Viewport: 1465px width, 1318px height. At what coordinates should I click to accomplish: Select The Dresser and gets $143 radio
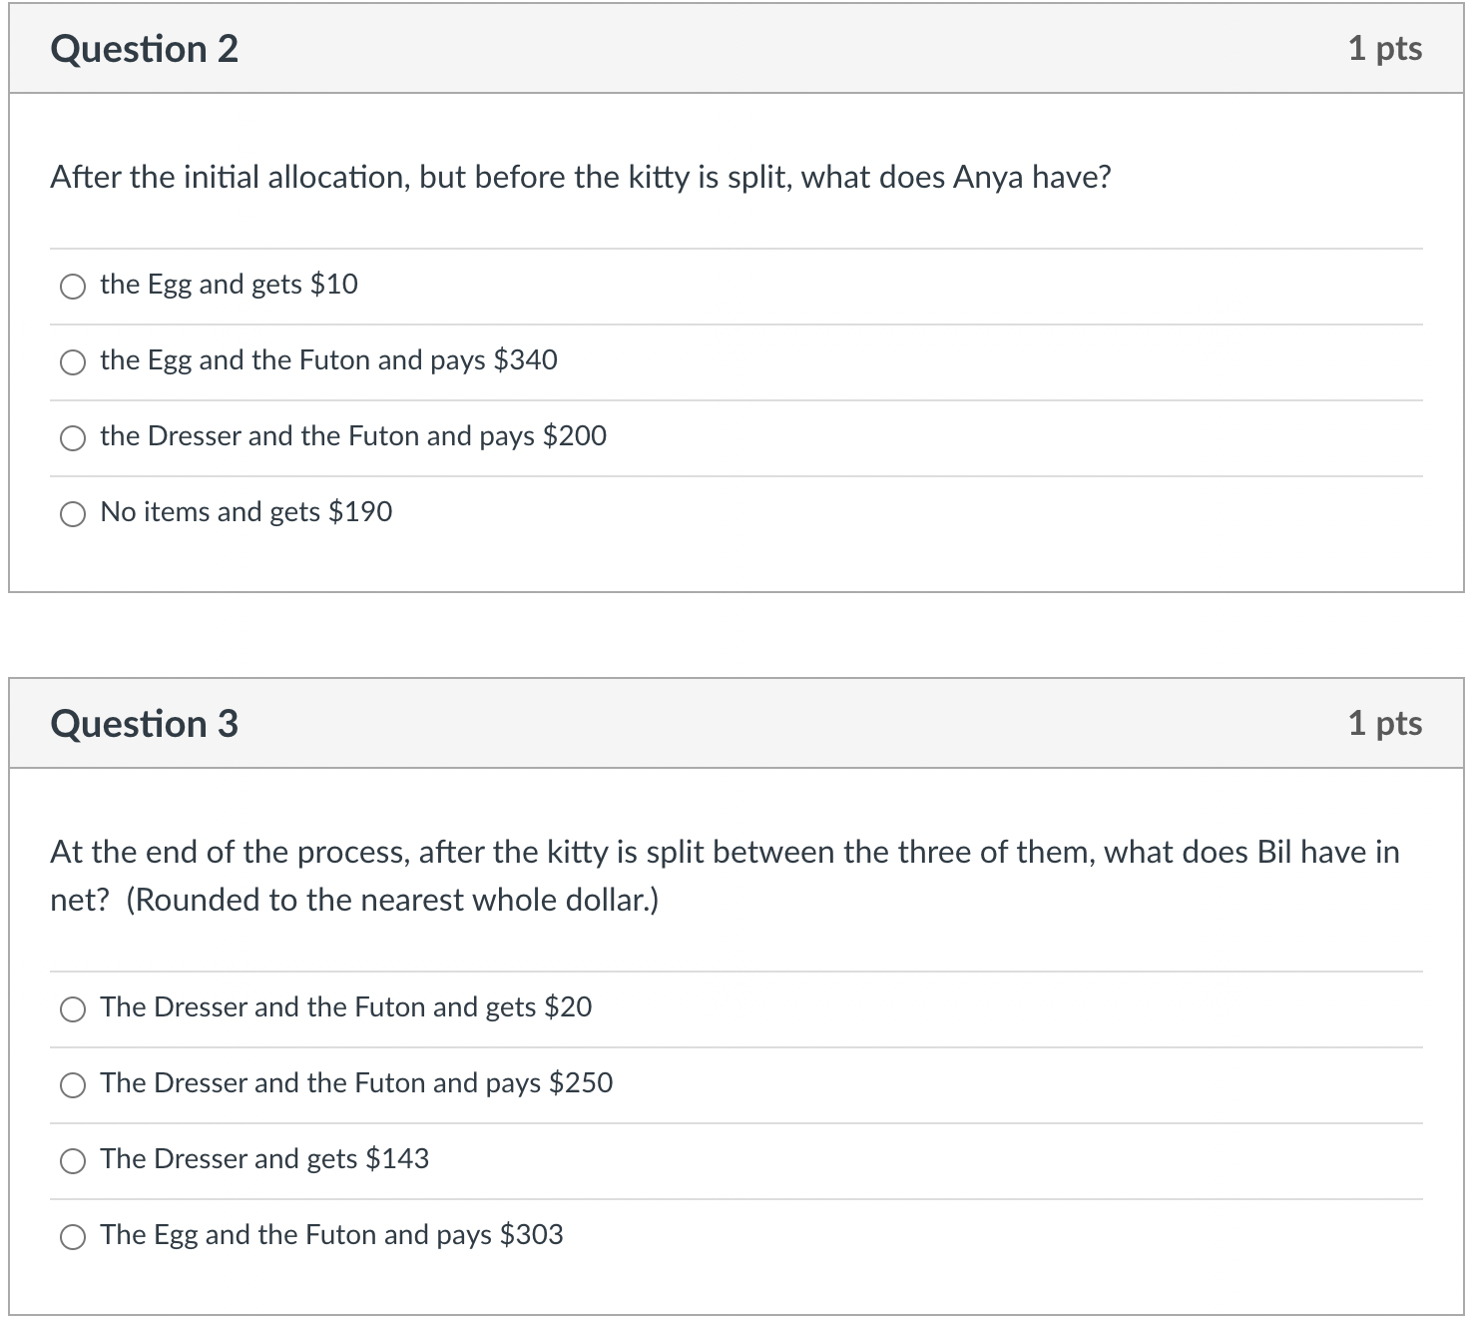click(73, 1161)
